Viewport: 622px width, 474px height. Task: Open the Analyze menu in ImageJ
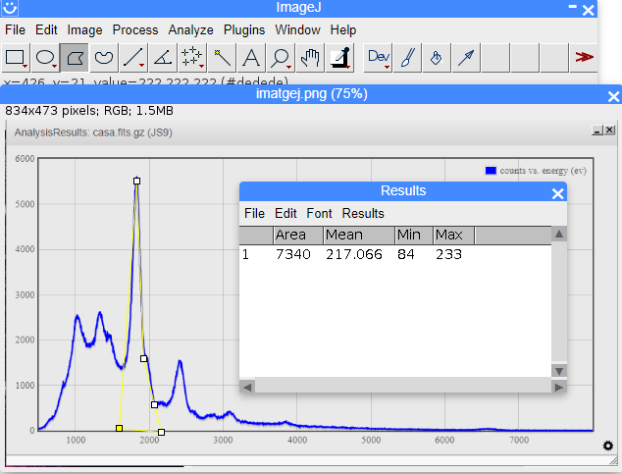190,30
